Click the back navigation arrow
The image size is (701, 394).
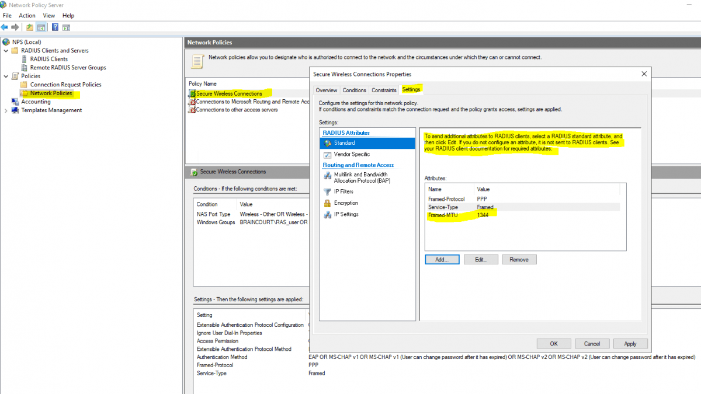click(x=5, y=27)
